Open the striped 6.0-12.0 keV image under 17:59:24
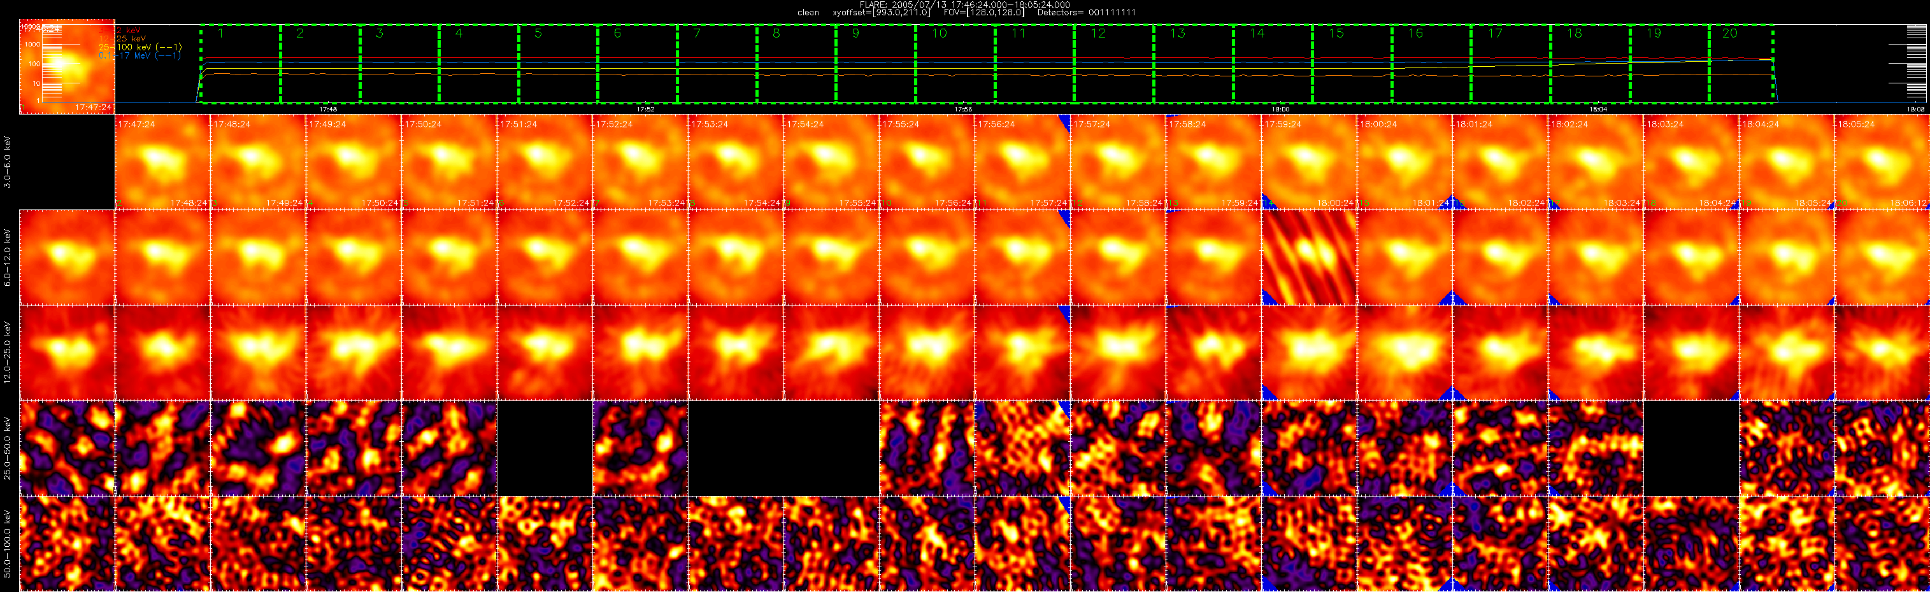 click(1309, 257)
